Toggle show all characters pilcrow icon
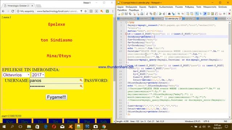The image size is (232, 130). click(200, 14)
